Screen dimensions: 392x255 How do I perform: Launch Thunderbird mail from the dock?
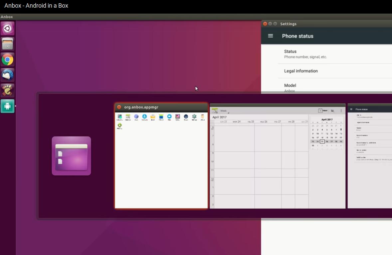(x=7, y=75)
